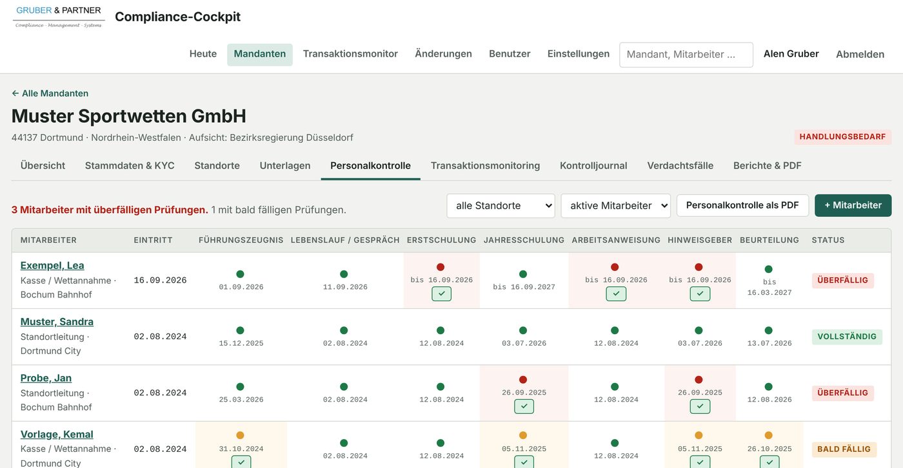Go back via 'Alle Mandanten' link
This screenshot has width=903, height=468.
click(50, 93)
